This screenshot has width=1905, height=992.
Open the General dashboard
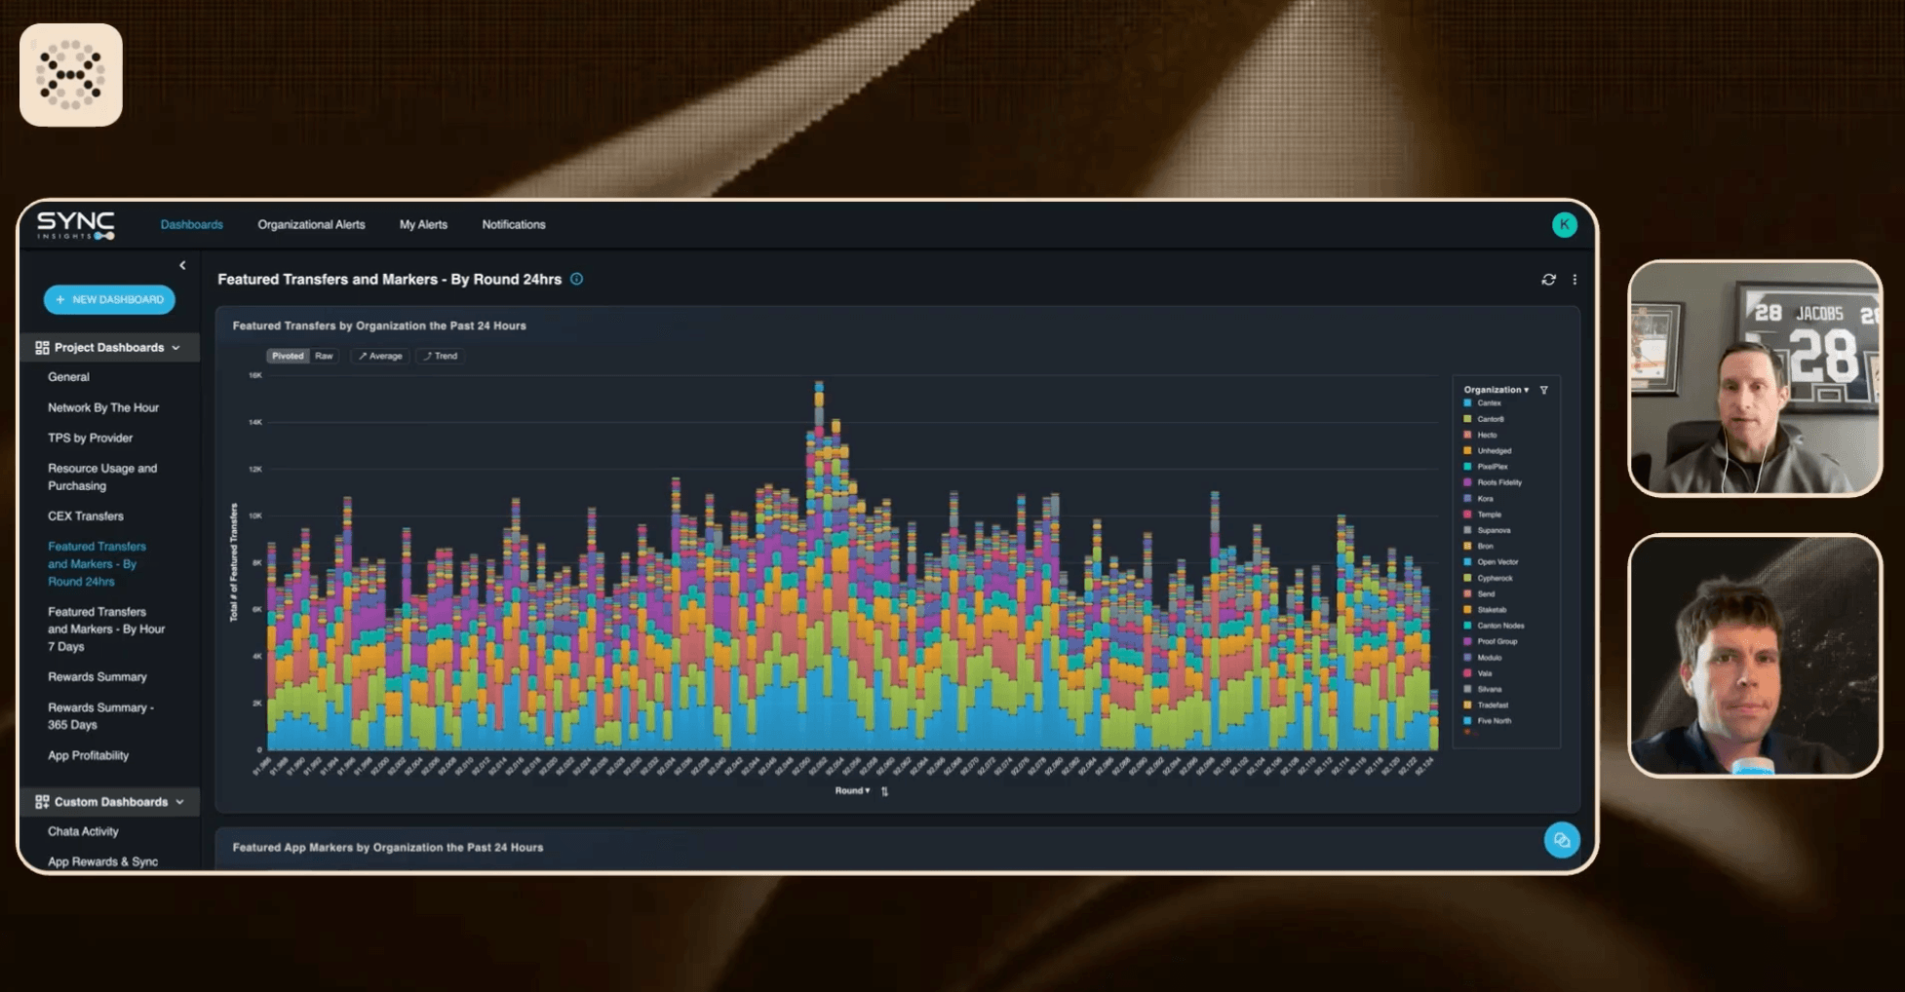click(x=68, y=377)
